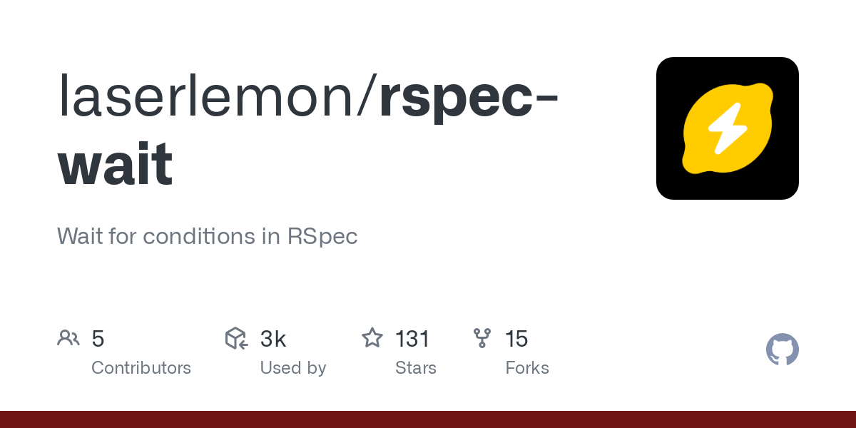
Task: Click the contributors people icon
Action: (68, 338)
